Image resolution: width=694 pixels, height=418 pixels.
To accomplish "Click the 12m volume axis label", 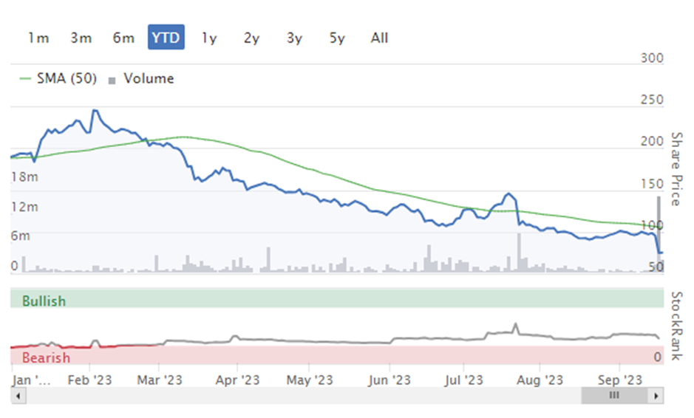I will point(24,207).
